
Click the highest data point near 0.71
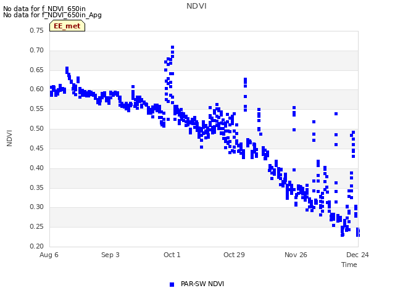pyautogui.click(x=173, y=47)
